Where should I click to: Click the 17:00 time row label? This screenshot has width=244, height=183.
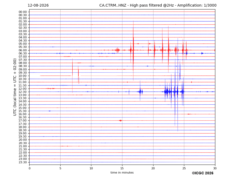[x=23, y=121]
